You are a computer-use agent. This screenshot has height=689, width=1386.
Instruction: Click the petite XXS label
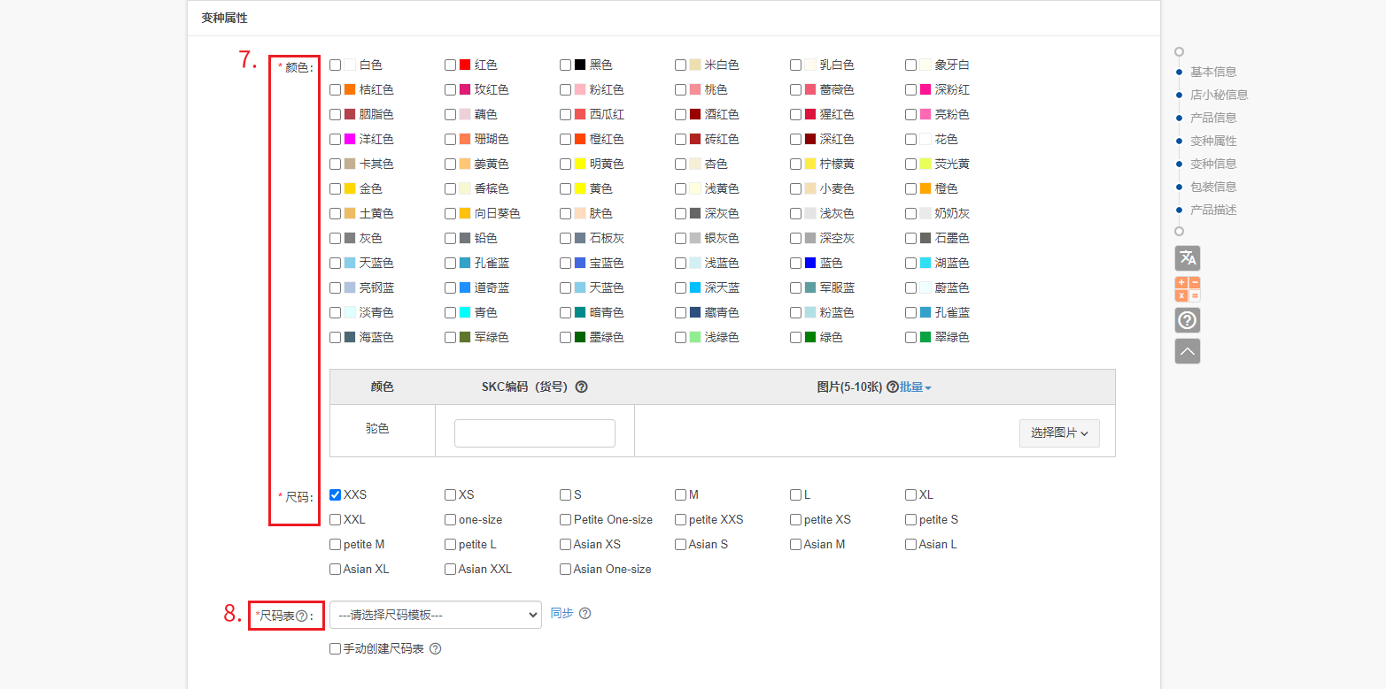(x=716, y=519)
